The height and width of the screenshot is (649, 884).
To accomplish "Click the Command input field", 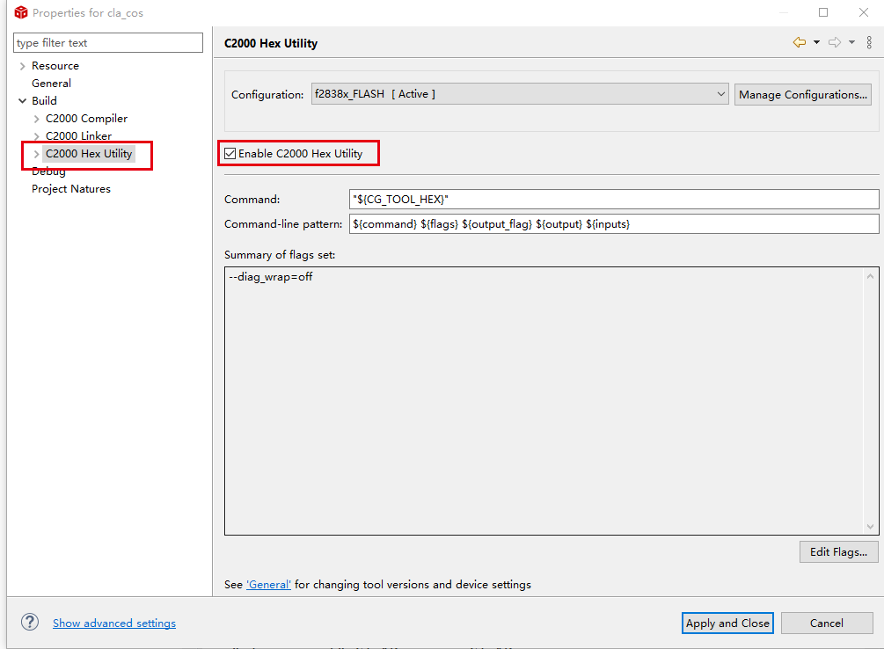I will [x=614, y=199].
